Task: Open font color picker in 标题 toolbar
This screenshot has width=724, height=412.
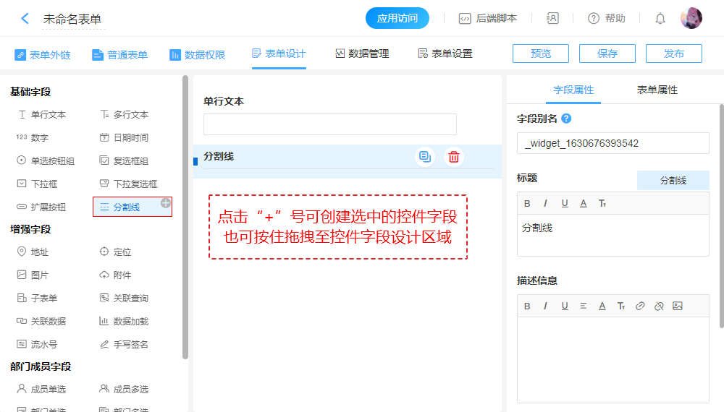Action: (583, 203)
